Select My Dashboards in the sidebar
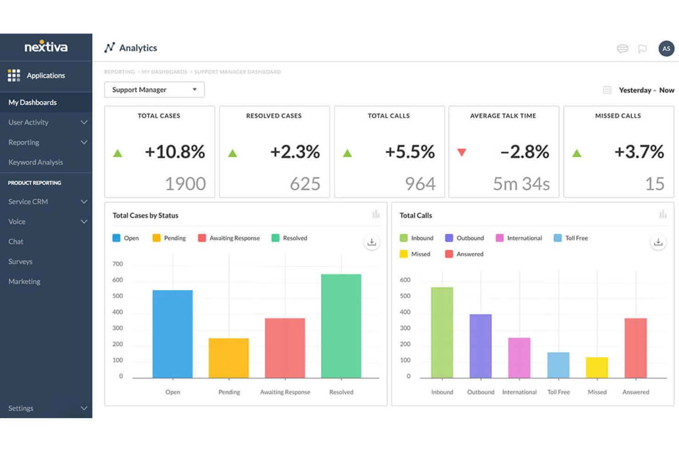 point(33,102)
